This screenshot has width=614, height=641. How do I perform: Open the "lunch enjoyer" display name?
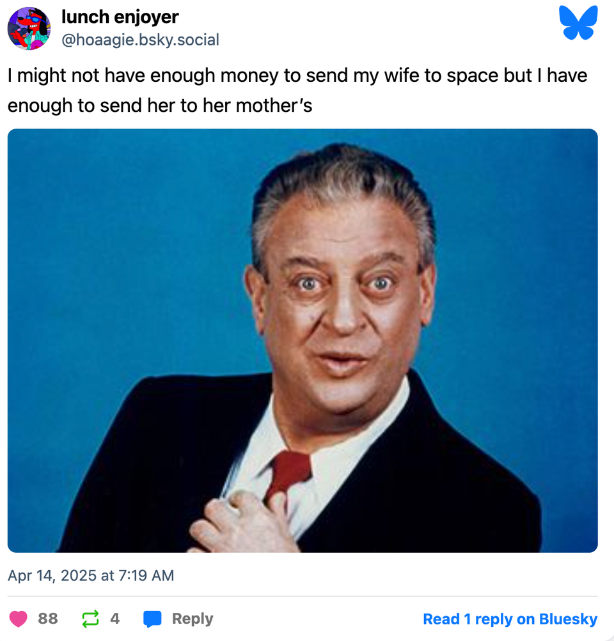[x=120, y=17]
